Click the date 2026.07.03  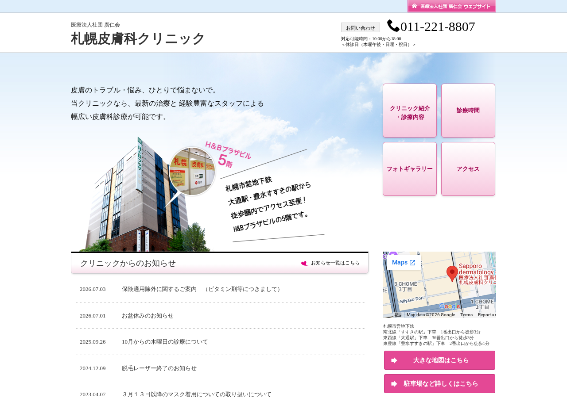point(93,289)
